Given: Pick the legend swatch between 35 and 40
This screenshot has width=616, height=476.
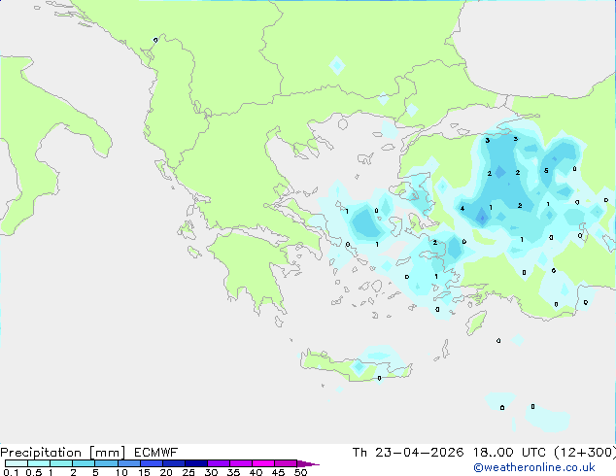Looking at the screenshot, I should click(241, 463).
